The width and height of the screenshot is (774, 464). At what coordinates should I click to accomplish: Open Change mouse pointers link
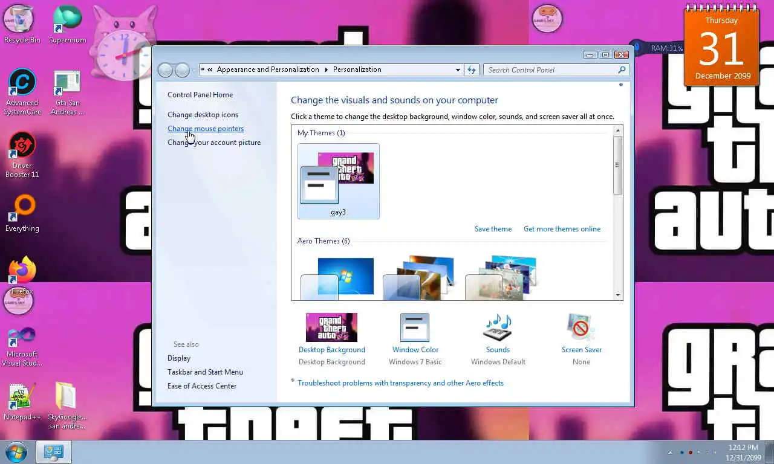coord(206,129)
